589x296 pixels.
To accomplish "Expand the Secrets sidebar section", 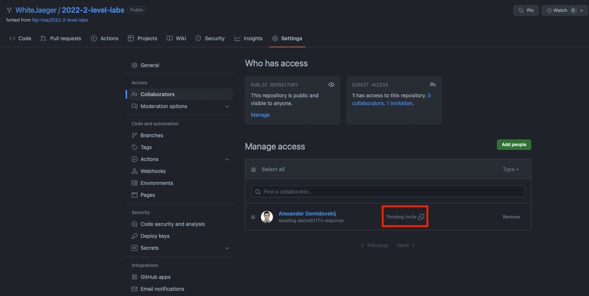I will point(227,248).
